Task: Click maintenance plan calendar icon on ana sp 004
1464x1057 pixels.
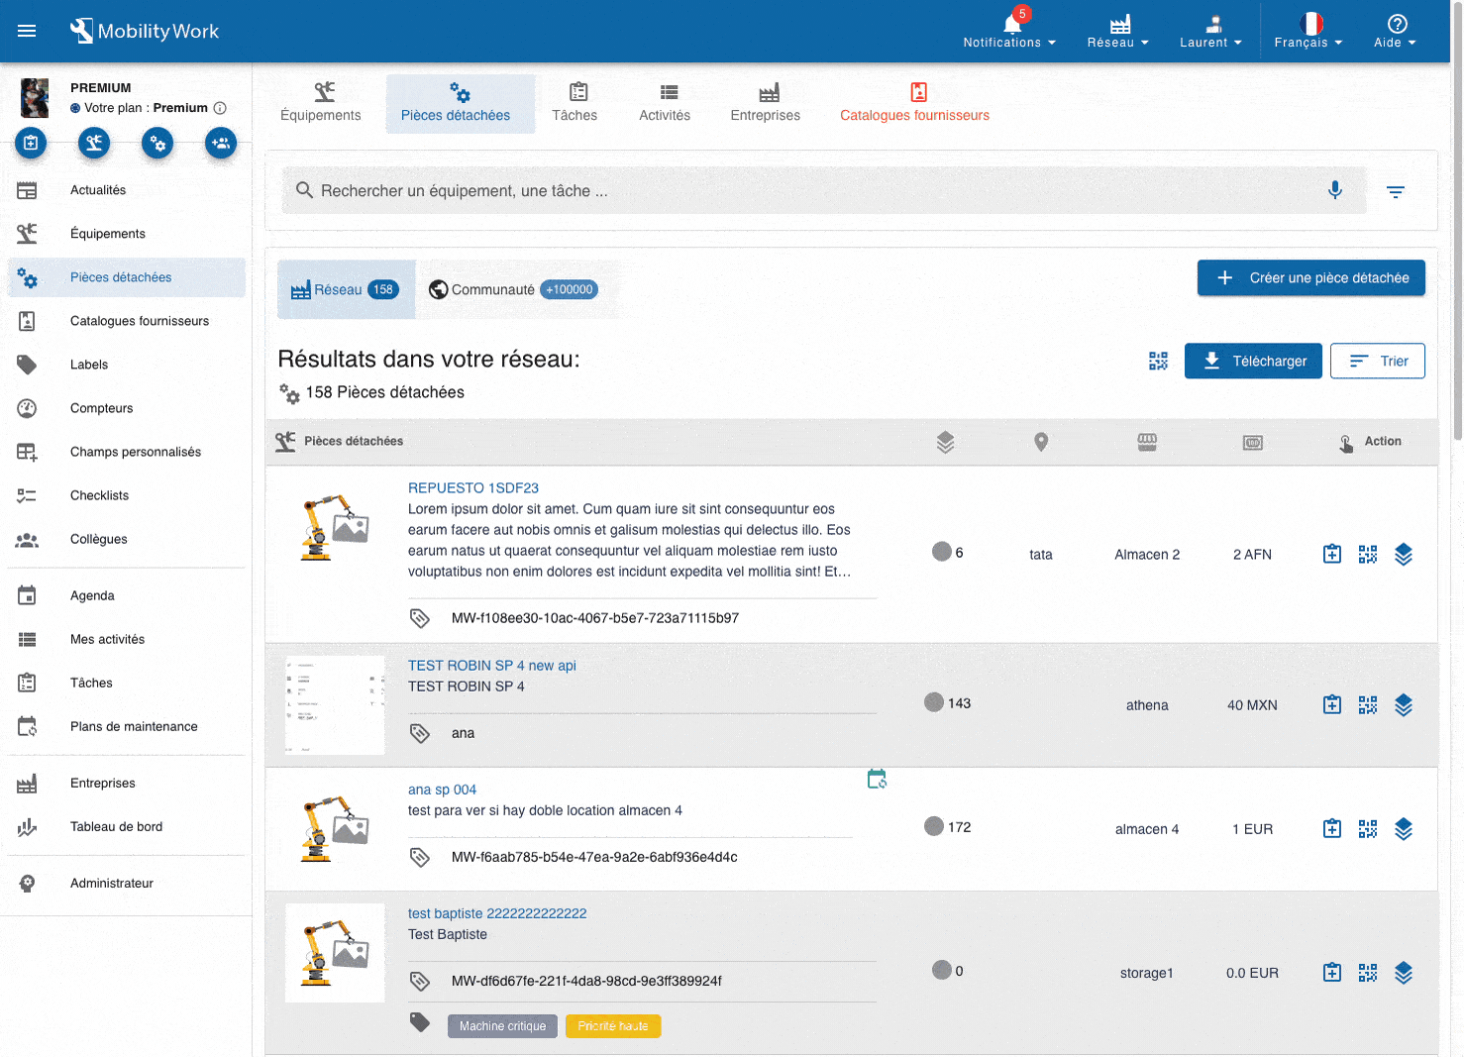Action: coord(877,780)
